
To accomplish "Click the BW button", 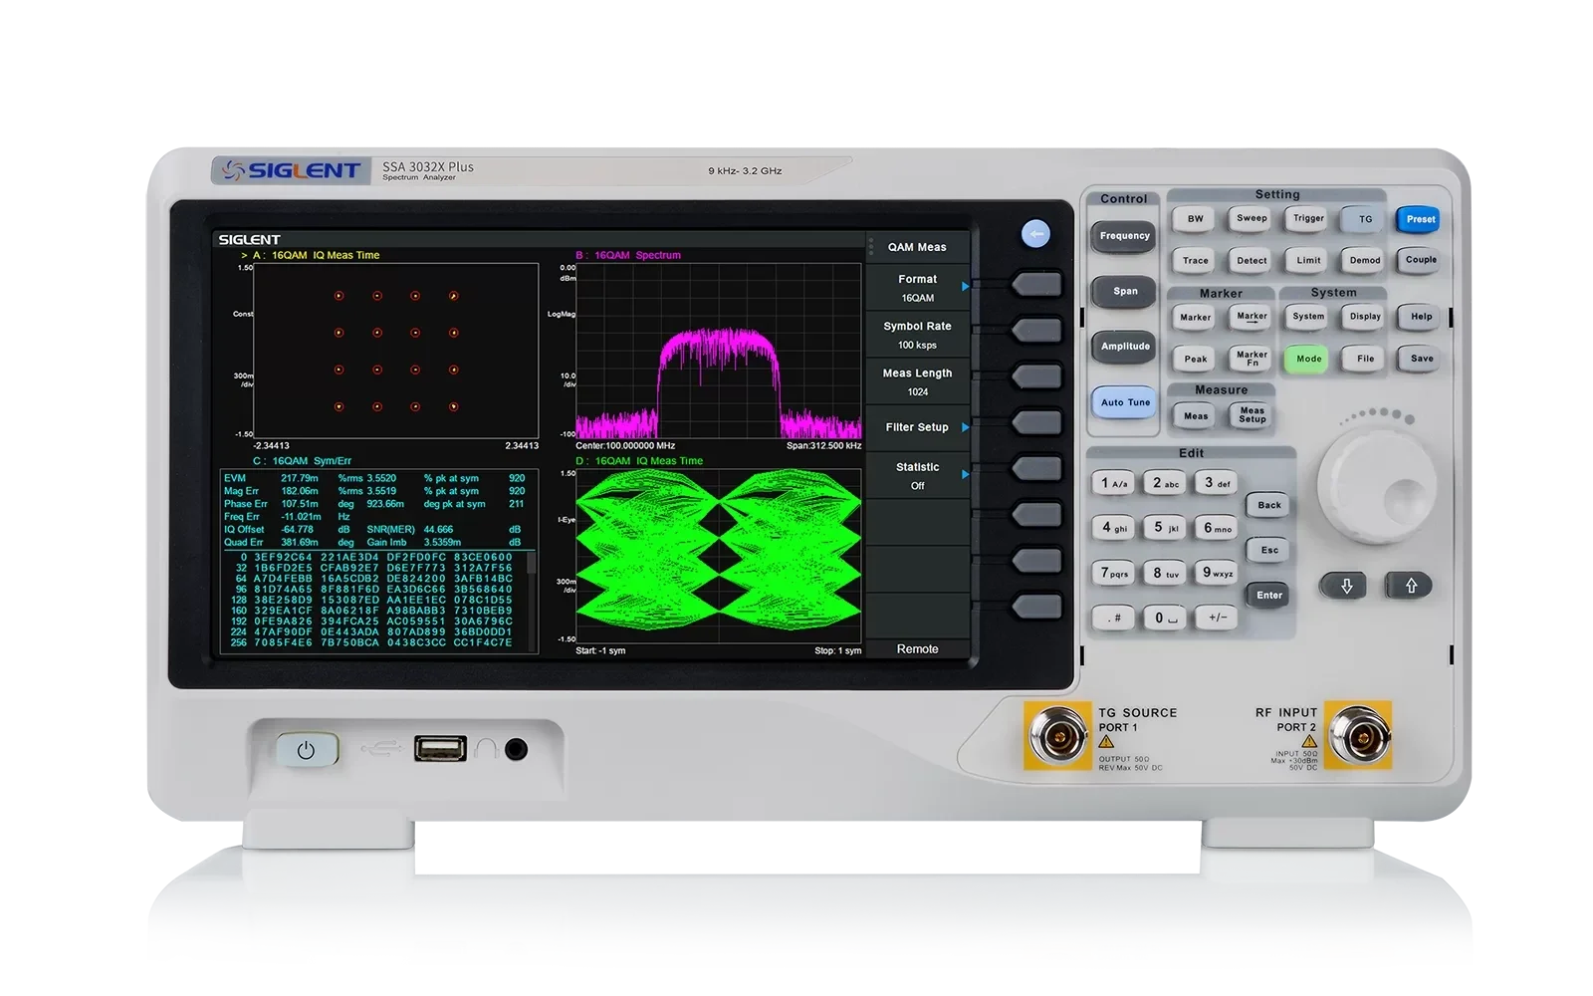I will 1195,219.
